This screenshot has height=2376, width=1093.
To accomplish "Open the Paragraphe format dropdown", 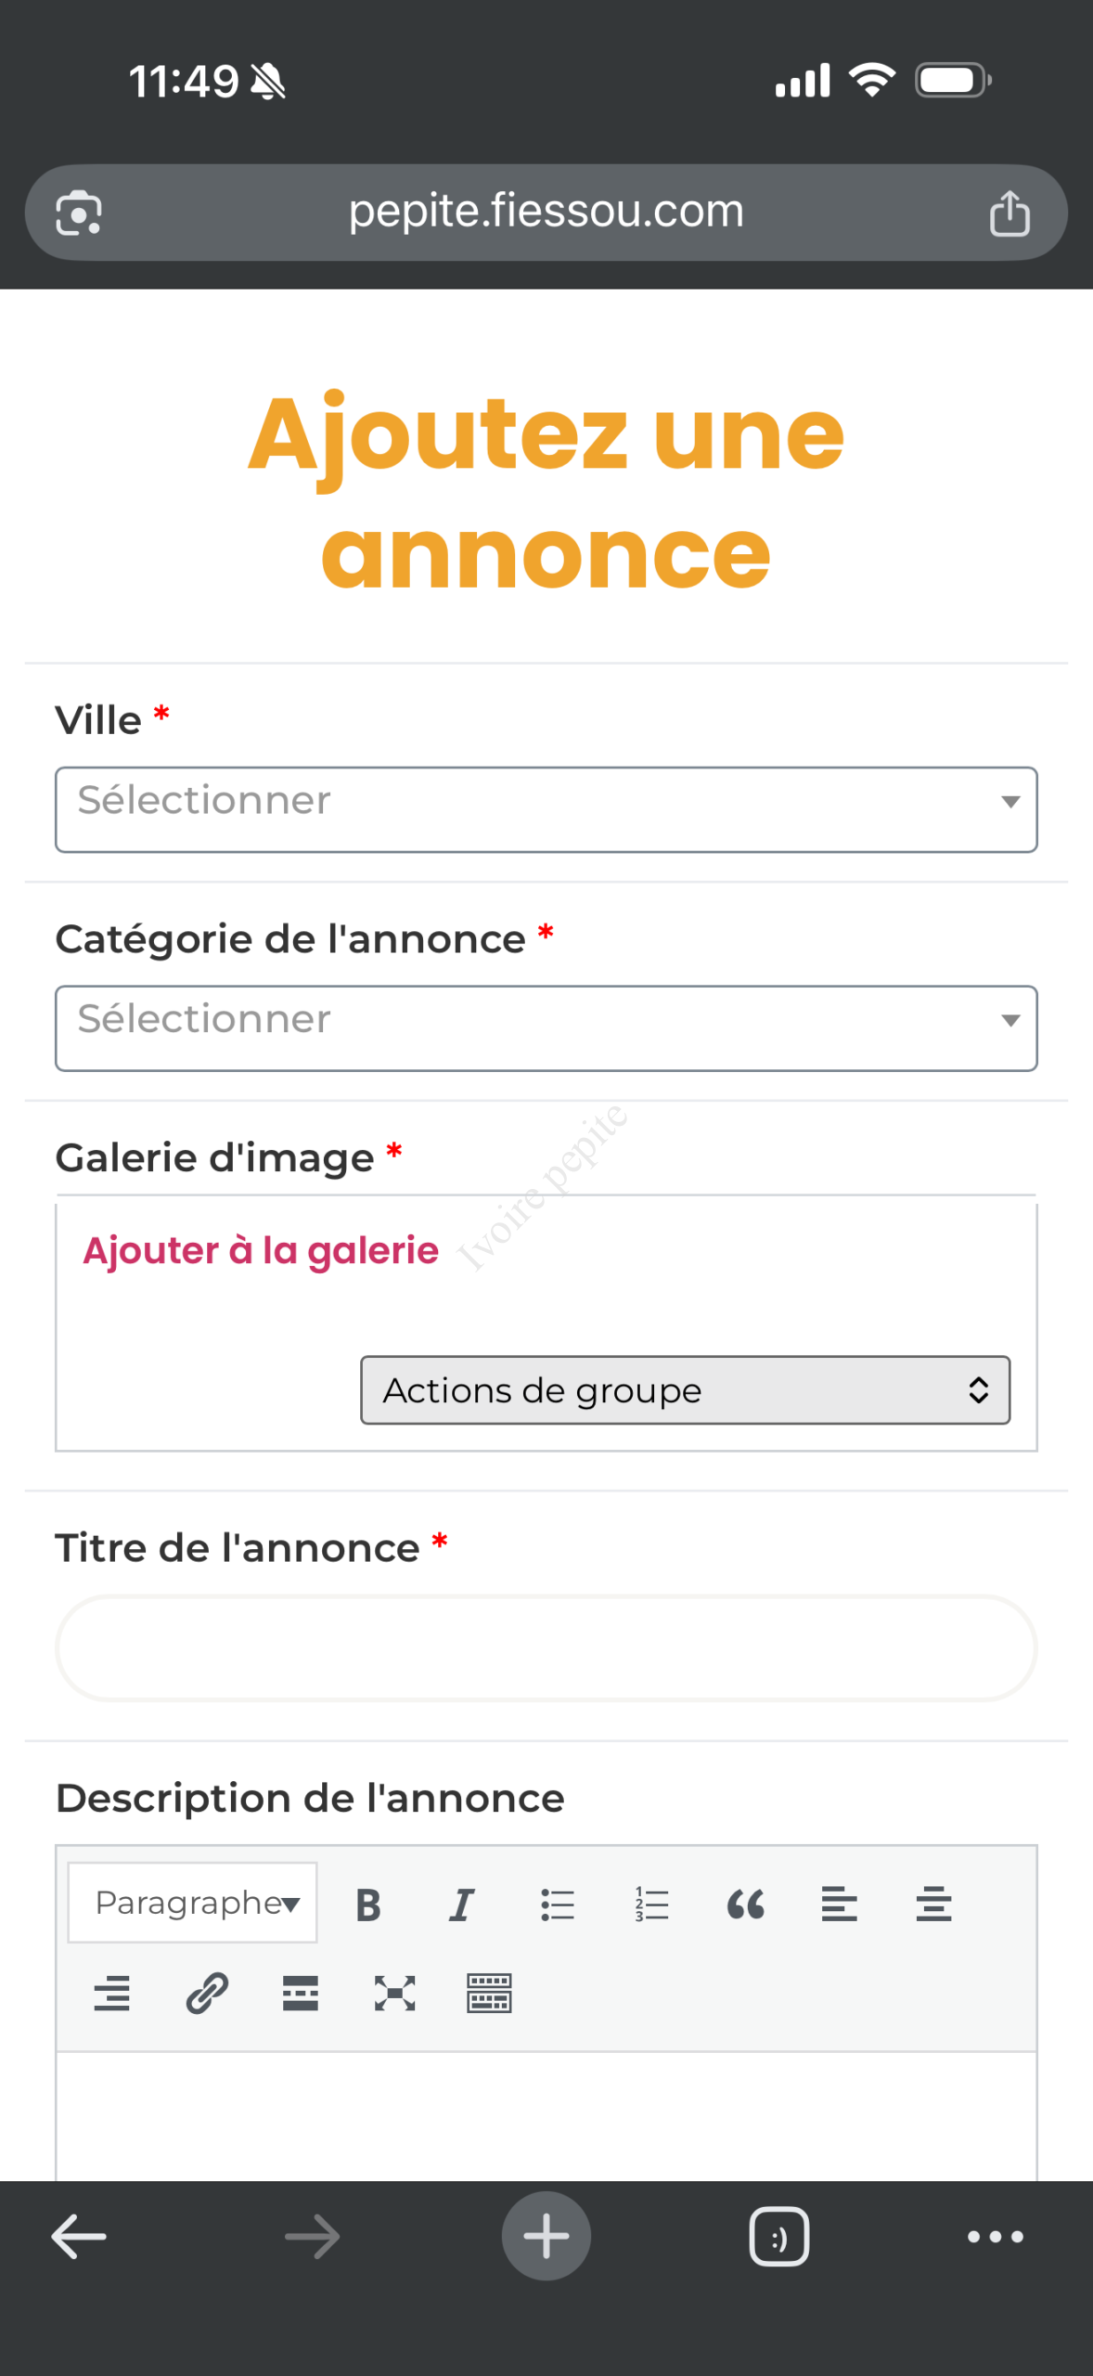I will [x=193, y=1903].
